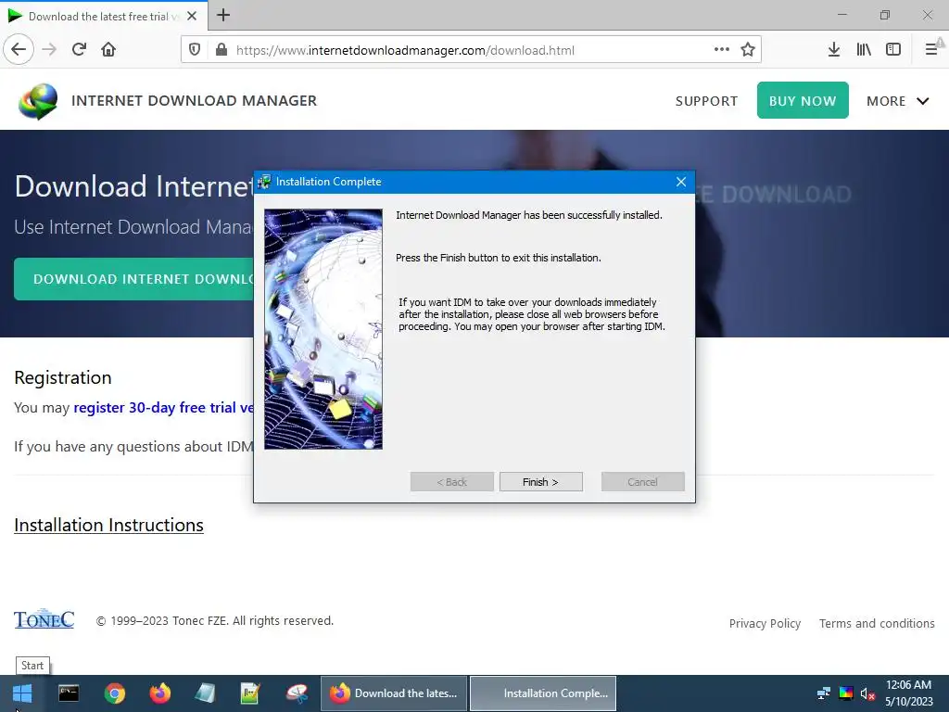Bookmark this page with star icon

(x=748, y=50)
